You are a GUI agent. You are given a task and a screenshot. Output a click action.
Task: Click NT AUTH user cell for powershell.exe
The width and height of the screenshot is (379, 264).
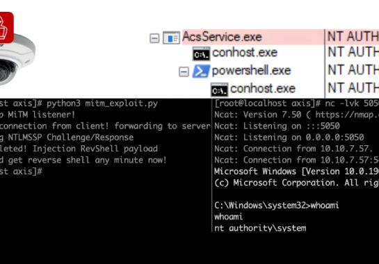point(353,70)
